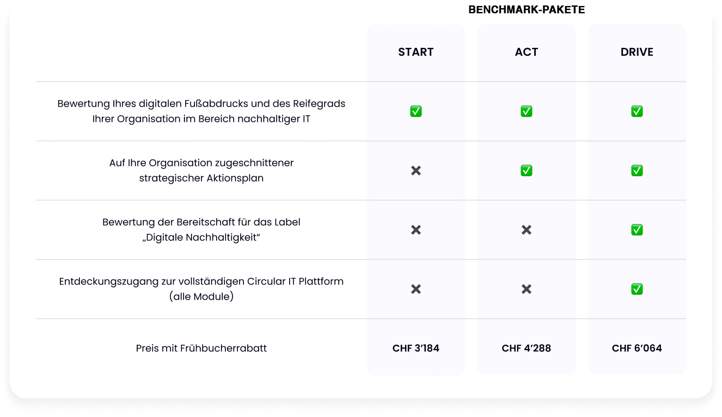Click the DRIVE checkmark for strategic action plan

click(637, 171)
